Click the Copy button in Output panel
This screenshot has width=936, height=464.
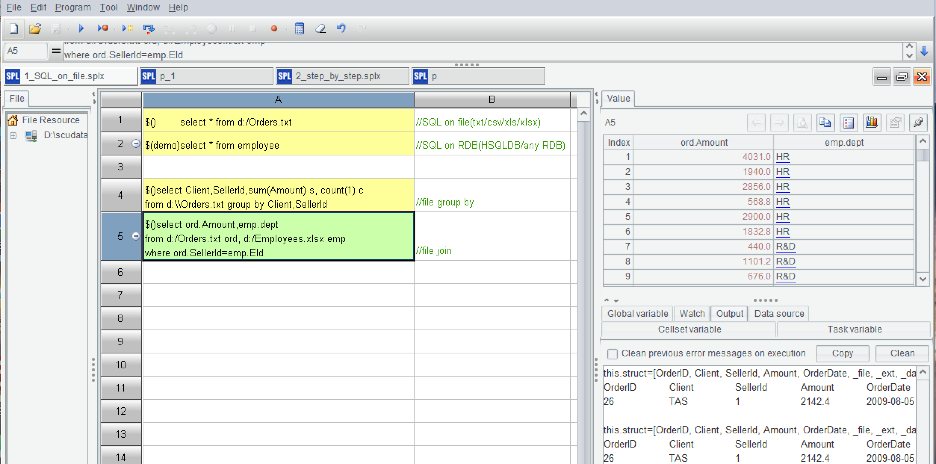click(x=842, y=353)
